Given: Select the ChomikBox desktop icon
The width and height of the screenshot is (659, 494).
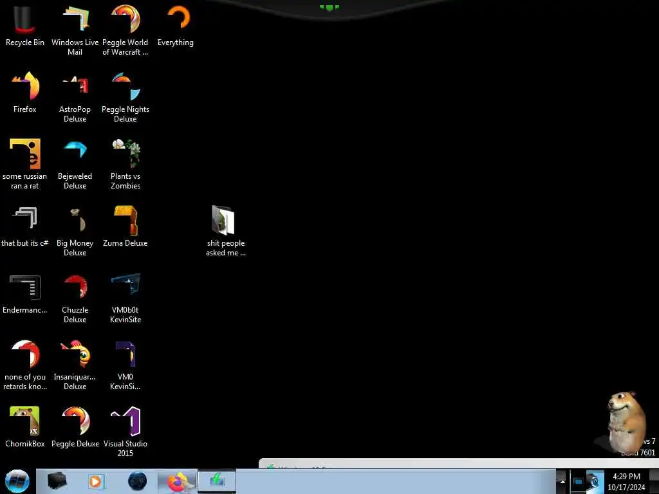Looking at the screenshot, I should click(25, 427).
